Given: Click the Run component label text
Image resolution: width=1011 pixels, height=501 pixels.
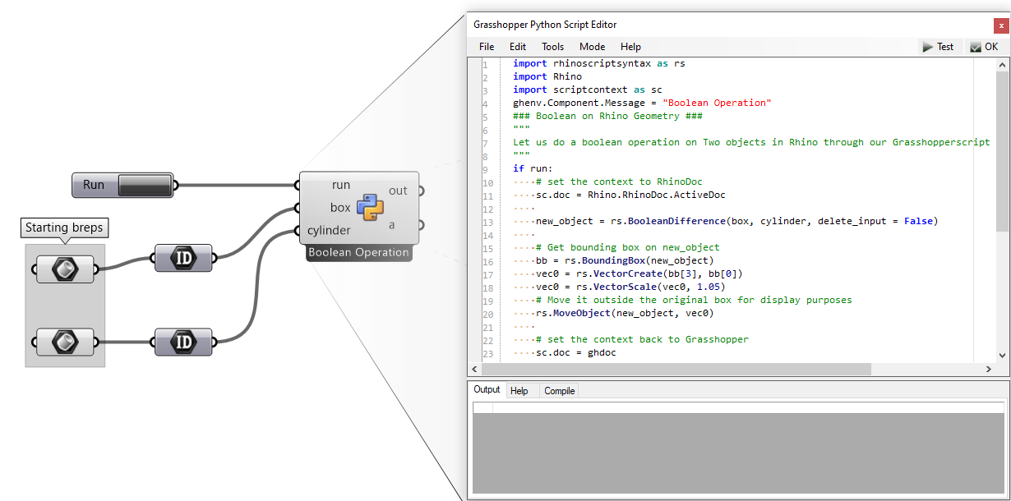Looking at the screenshot, I should [94, 185].
